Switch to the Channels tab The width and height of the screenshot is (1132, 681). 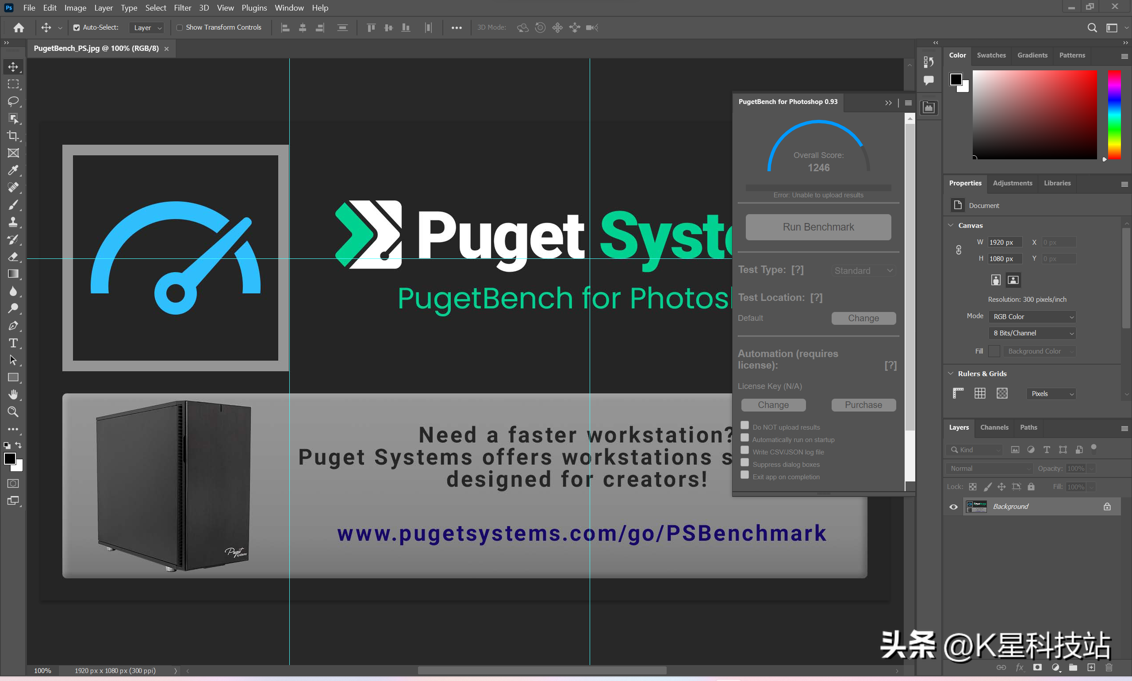(x=994, y=427)
